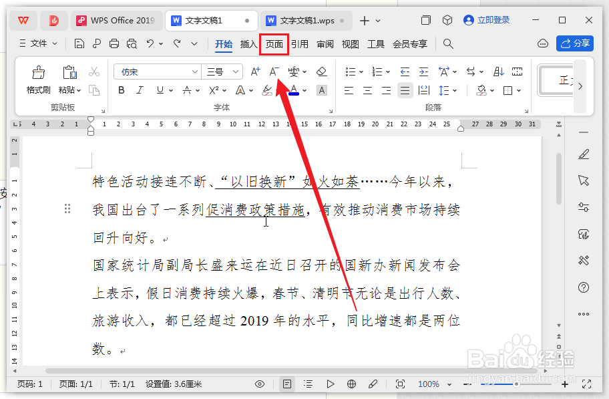Click the 立即登录 login button
The image size is (609, 399).
[x=487, y=19]
